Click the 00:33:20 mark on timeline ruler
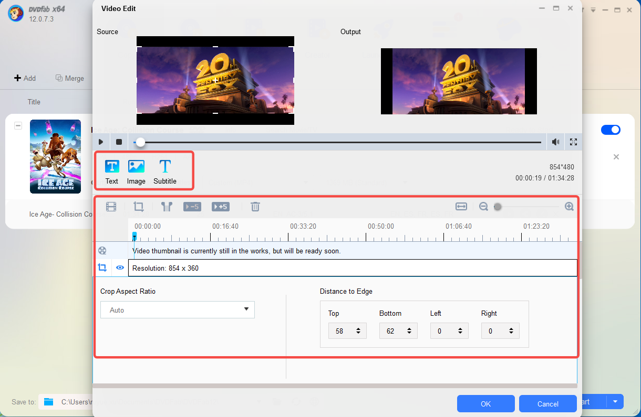Image resolution: width=641 pixels, height=417 pixels. (303, 226)
